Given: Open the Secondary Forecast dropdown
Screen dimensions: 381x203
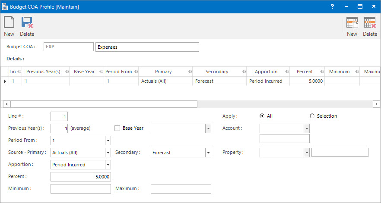Looking at the screenshot, I should pyautogui.click(x=208, y=153).
